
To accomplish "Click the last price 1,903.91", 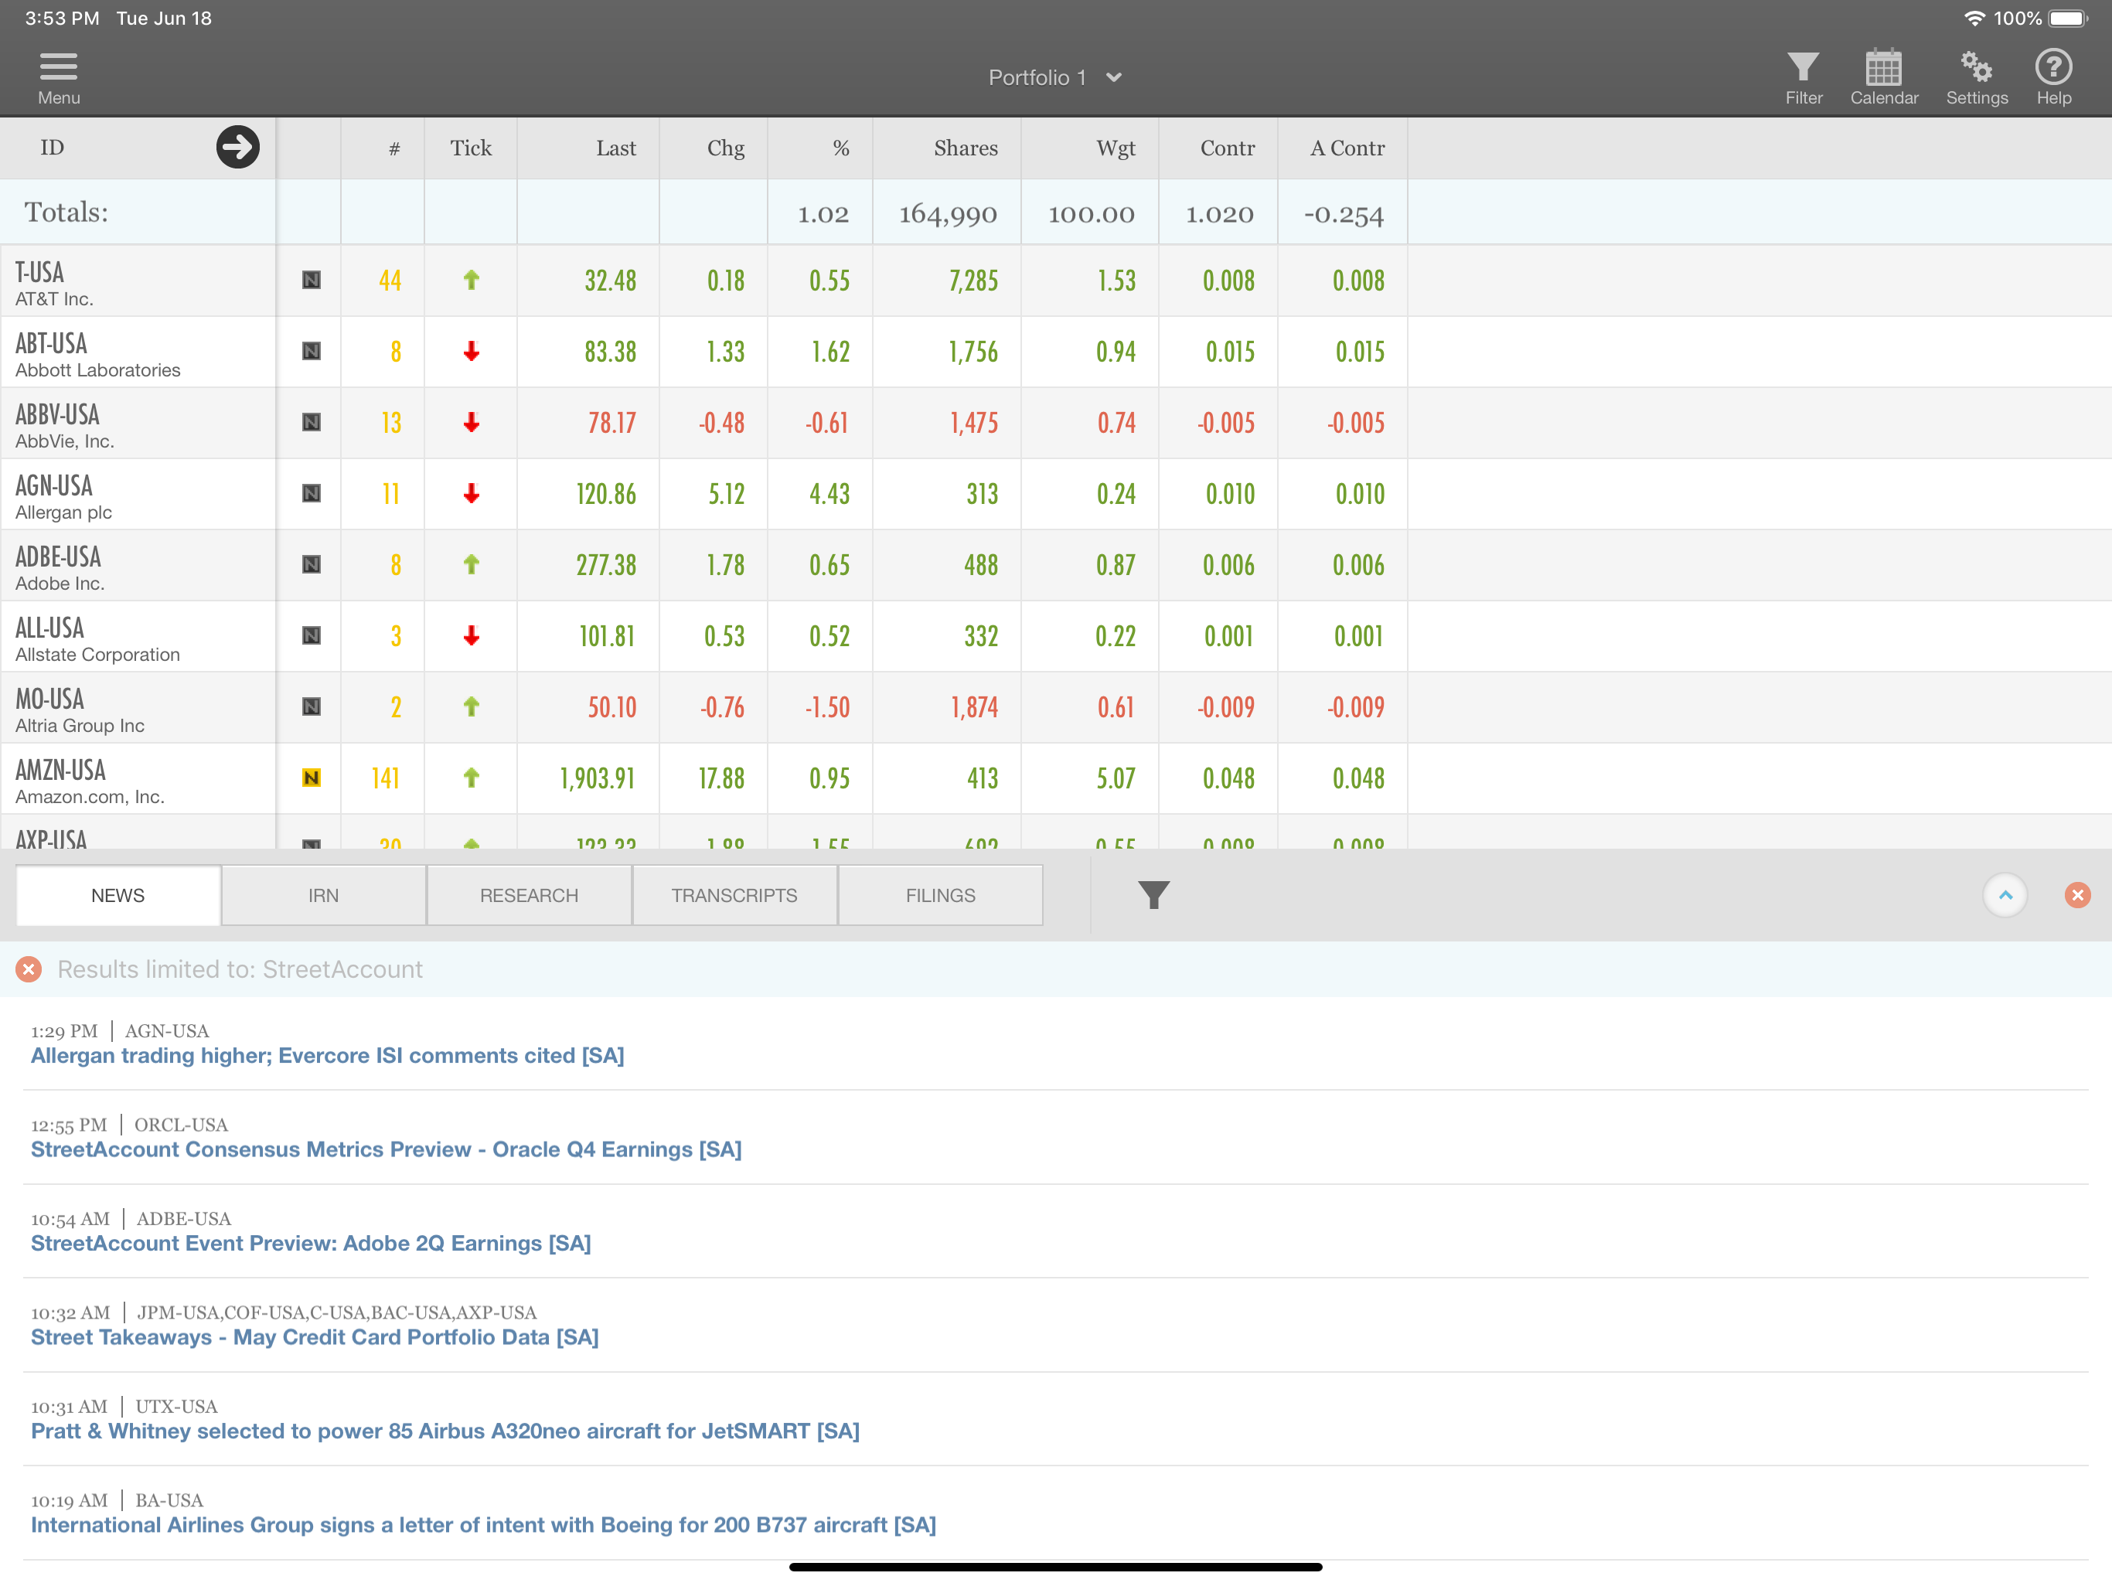I will [x=598, y=778].
